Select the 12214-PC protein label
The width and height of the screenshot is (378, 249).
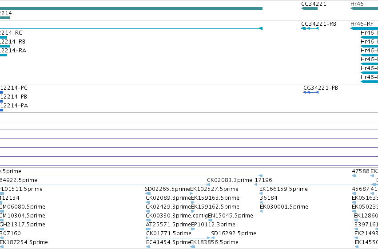coord(14,88)
